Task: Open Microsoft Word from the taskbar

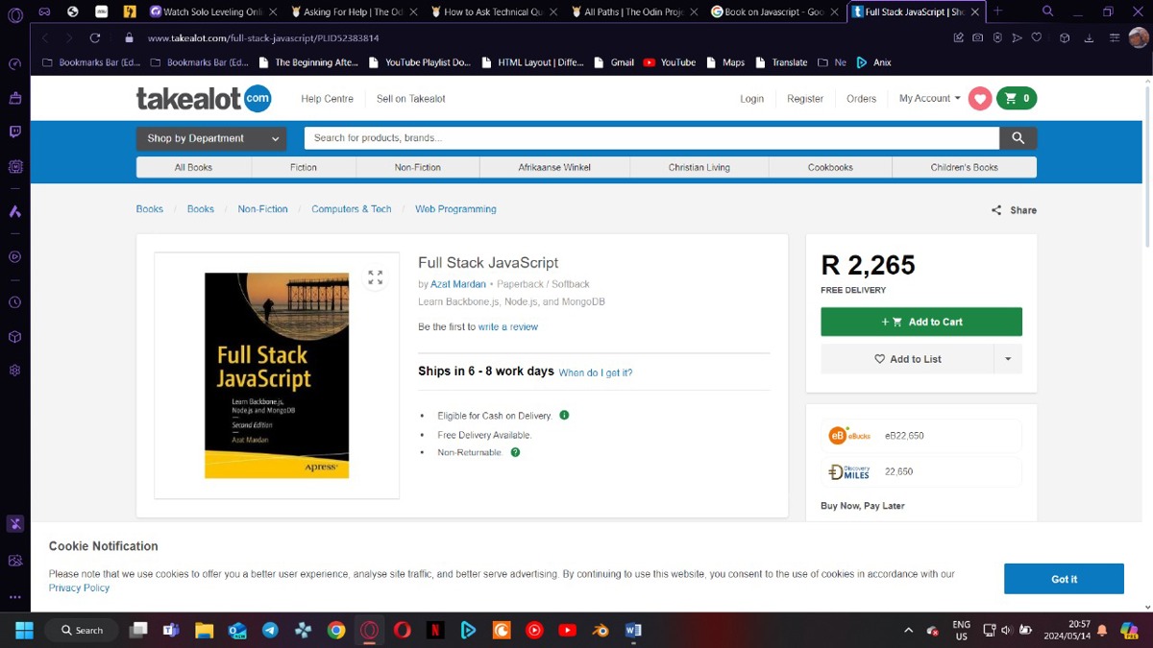Action: [x=633, y=631]
